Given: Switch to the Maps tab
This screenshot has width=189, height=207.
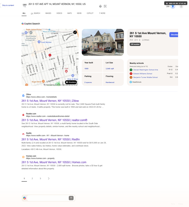Looking at the screenshot, I should [x=70, y=13].
